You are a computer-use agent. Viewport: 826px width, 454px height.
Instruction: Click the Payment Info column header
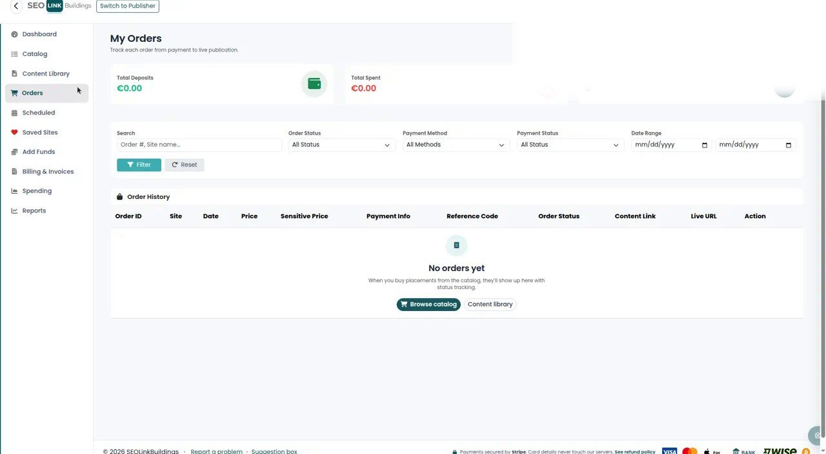click(388, 216)
